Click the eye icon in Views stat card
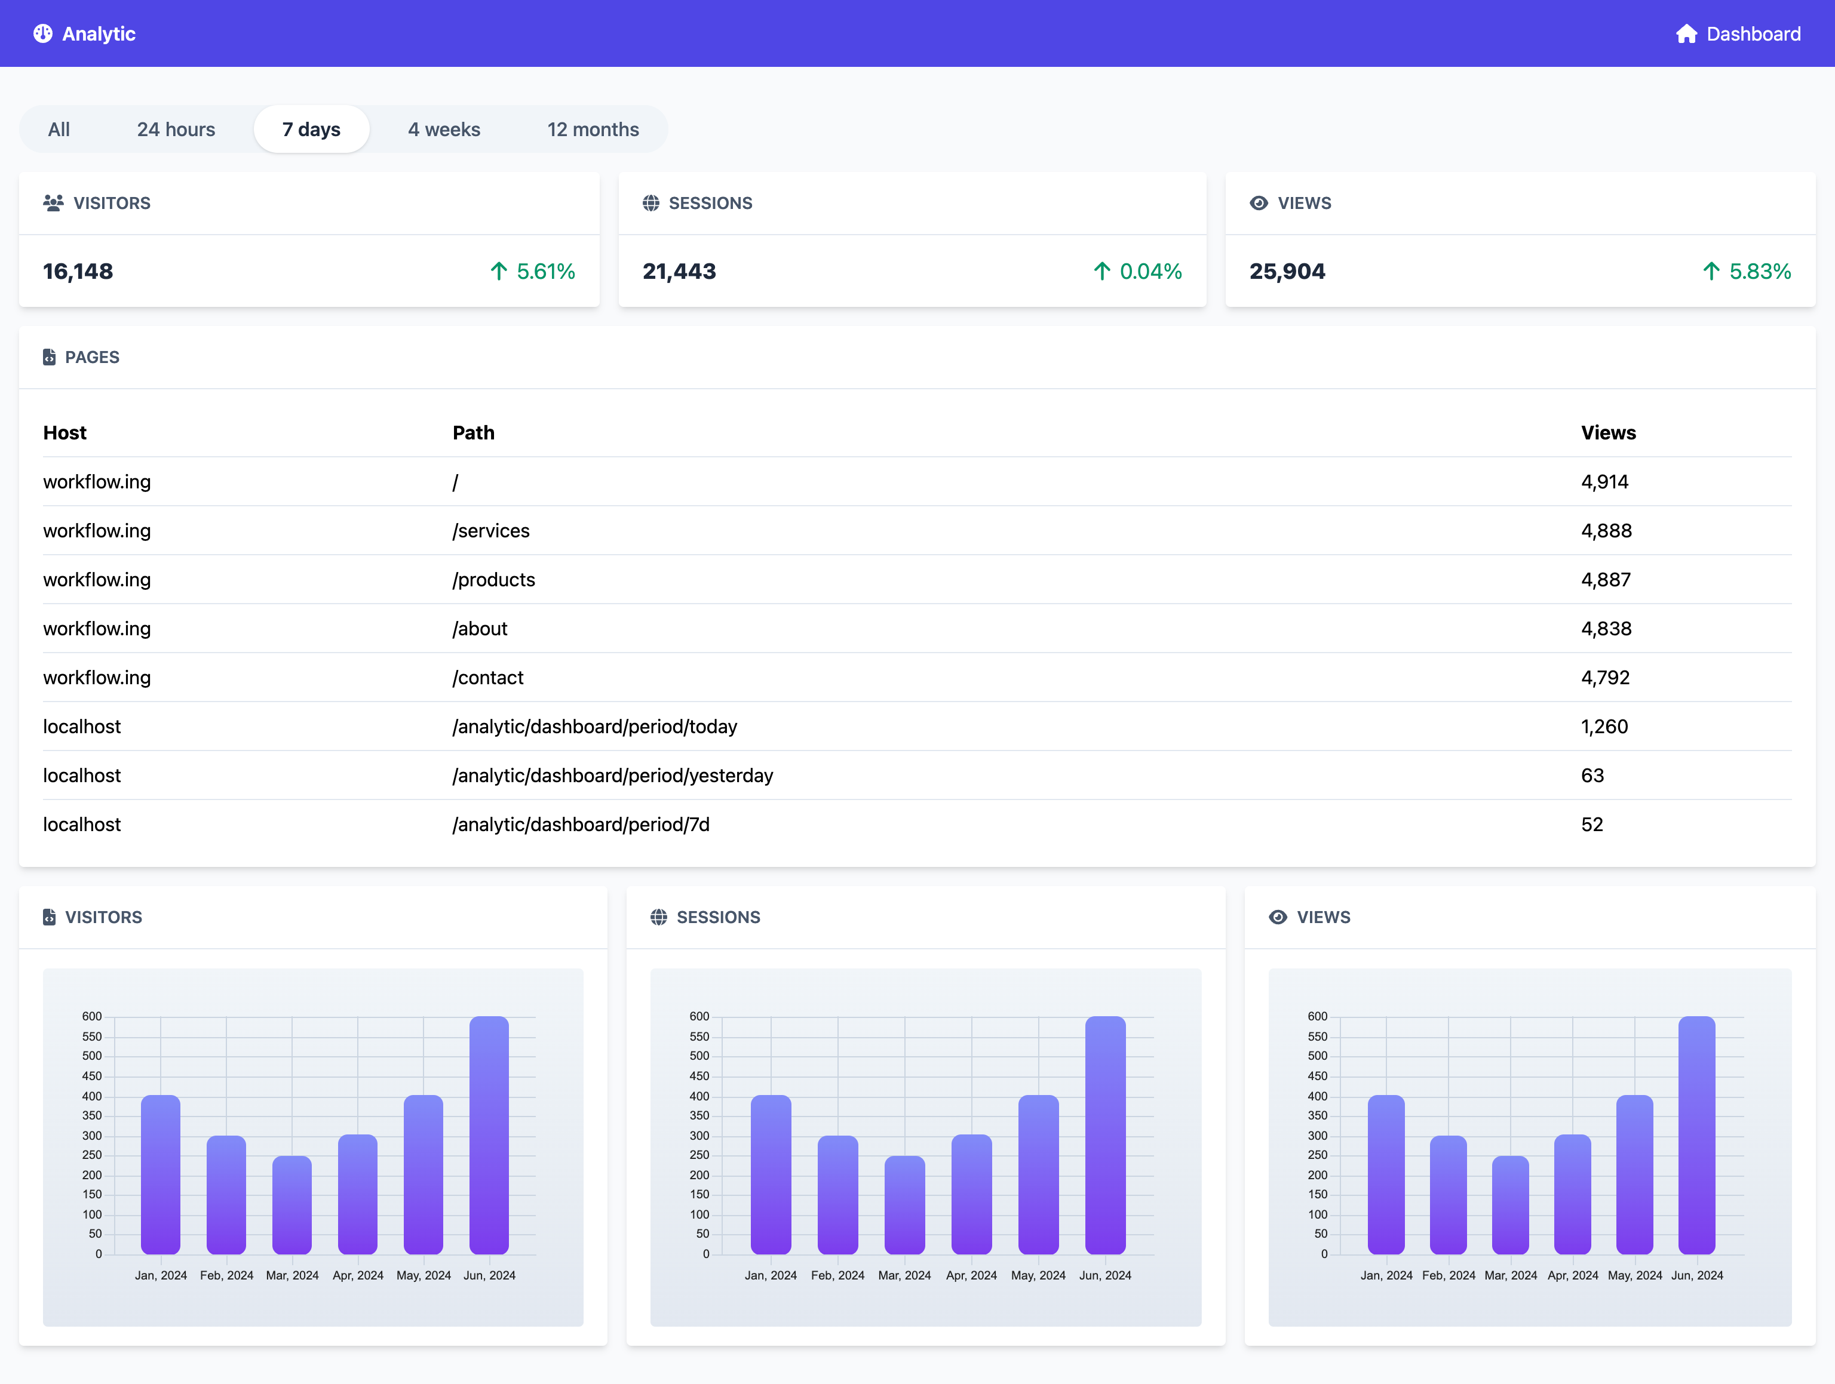1835x1384 pixels. (x=1259, y=203)
